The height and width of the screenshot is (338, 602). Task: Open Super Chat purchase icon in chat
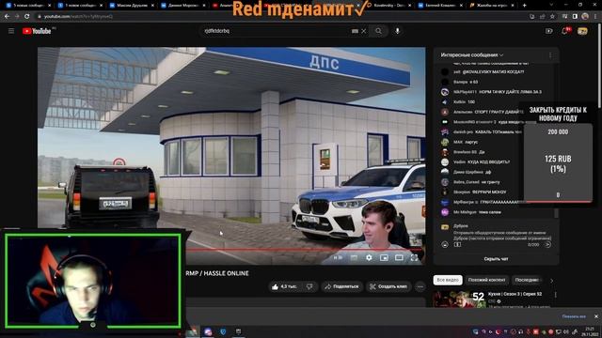[x=458, y=244]
